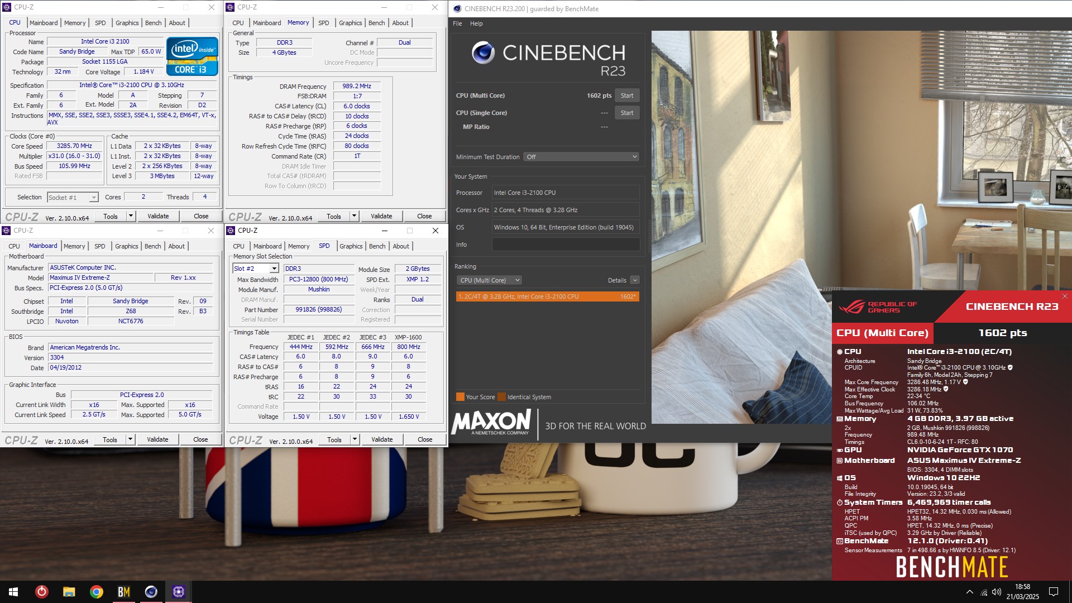Launch Chrome from taskbar
Image resolution: width=1072 pixels, height=603 pixels.
96,592
